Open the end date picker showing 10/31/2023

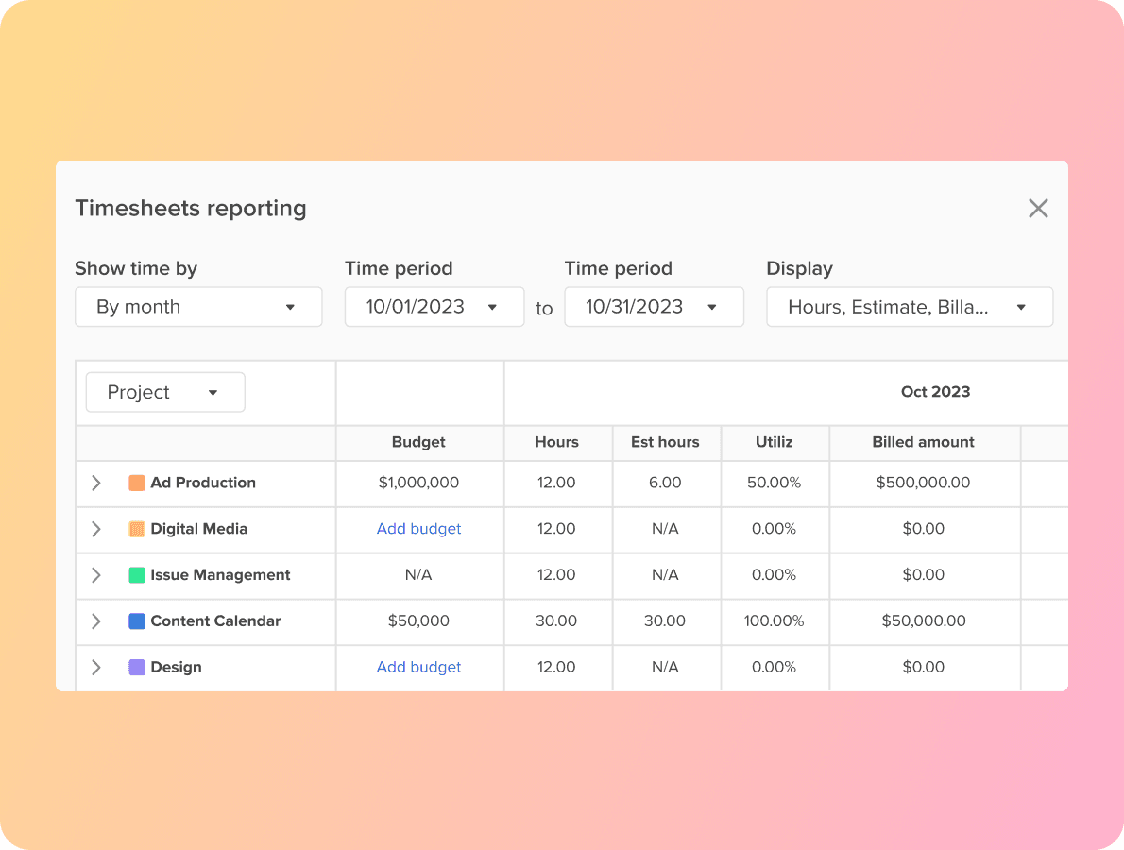click(654, 306)
